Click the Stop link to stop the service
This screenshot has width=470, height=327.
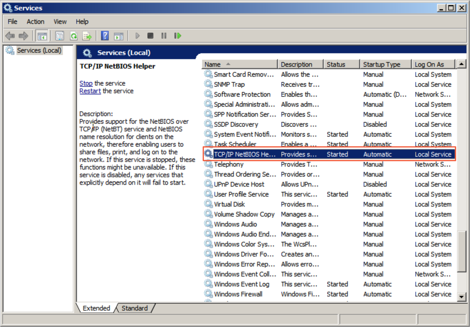(x=86, y=83)
